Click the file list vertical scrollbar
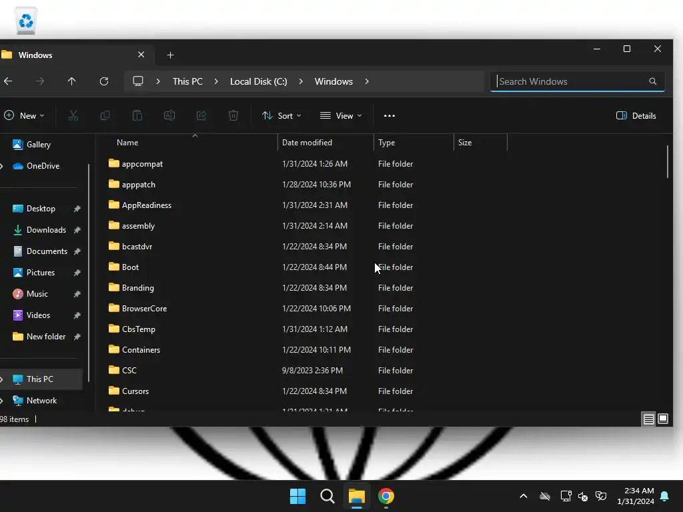 tap(667, 161)
